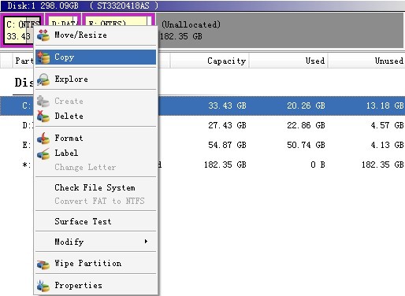Click the Move/Resize icon in context menu
Screen dimensions: 405x296
tap(43, 35)
